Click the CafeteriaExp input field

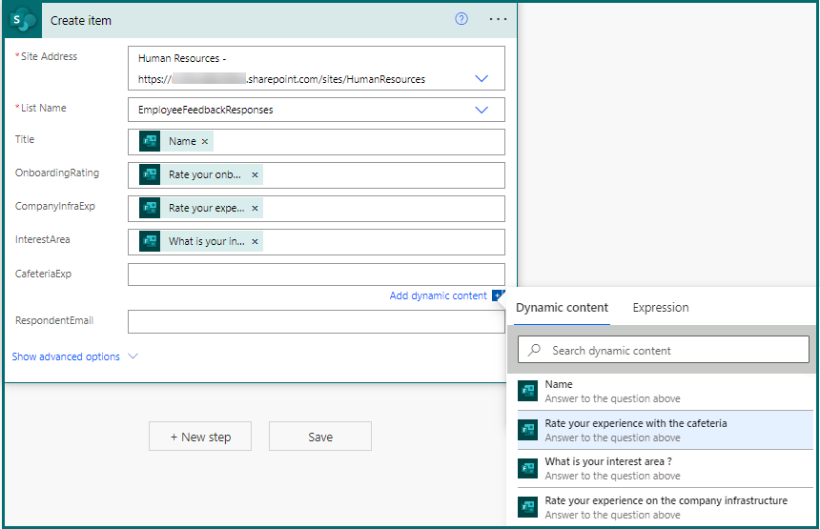[x=316, y=275]
